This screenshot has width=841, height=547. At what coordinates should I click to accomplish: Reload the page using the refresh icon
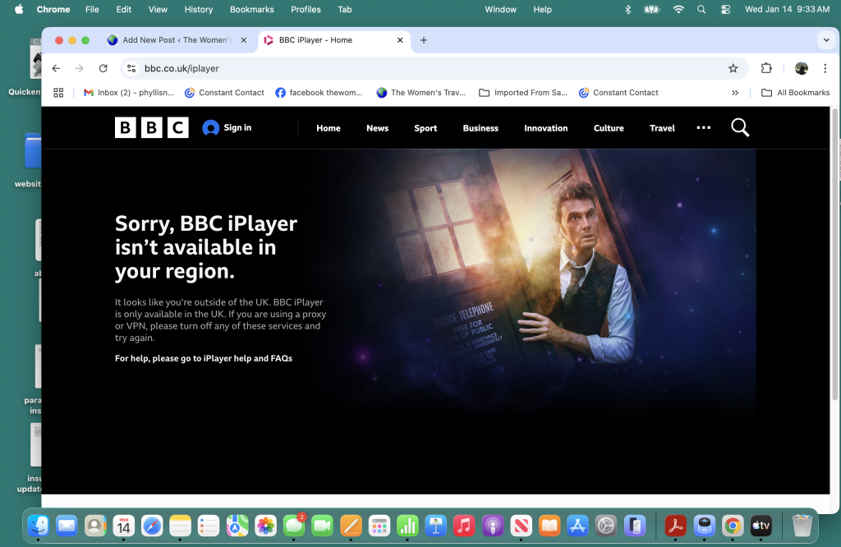coord(103,68)
